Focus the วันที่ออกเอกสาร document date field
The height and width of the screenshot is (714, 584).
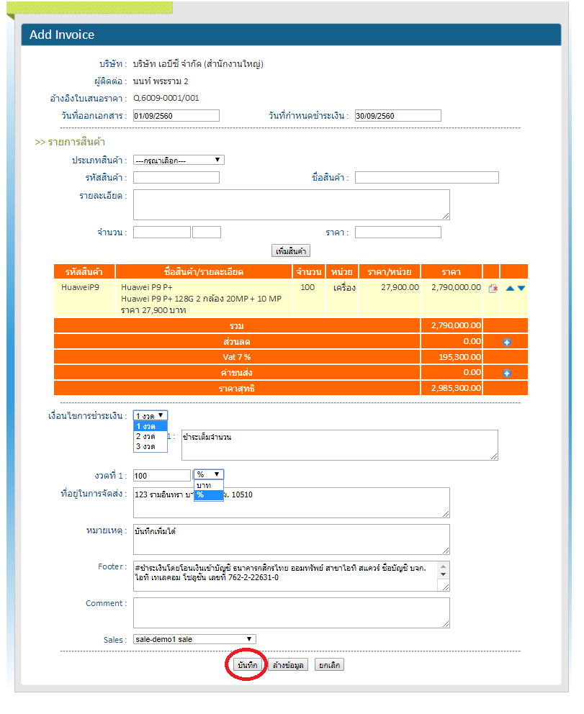point(176,116)
